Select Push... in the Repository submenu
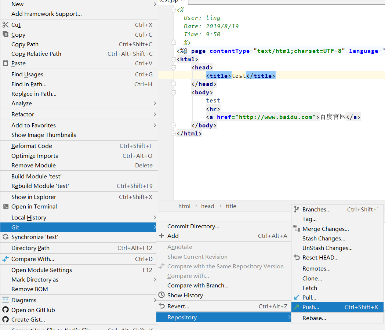 pyautogui.click(x=311, y=307)
